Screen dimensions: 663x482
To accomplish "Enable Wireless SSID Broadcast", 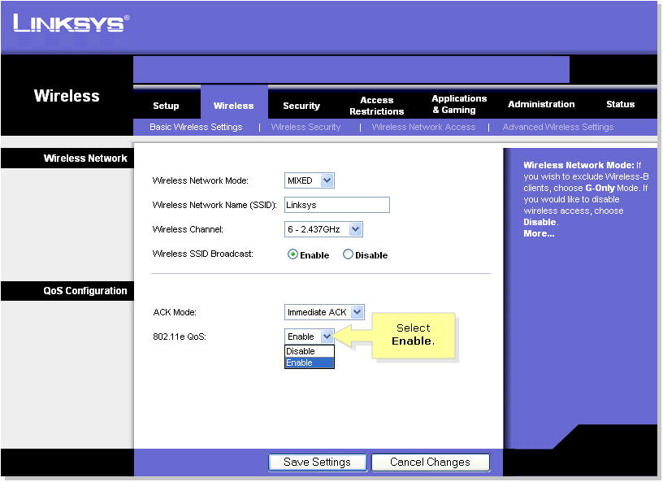I will click(x=292, y=254).
